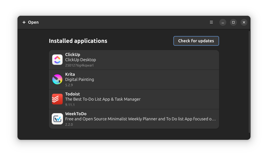
Task: Select the WeekToDo title text
Action: point(76,114)
